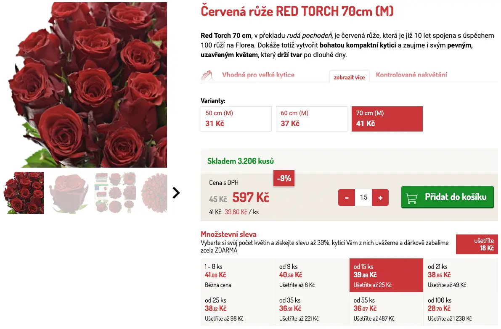Select the '1 - 8 ks' regular price tier
Viewport: 501px width, 329px height.
click(238, 275)
